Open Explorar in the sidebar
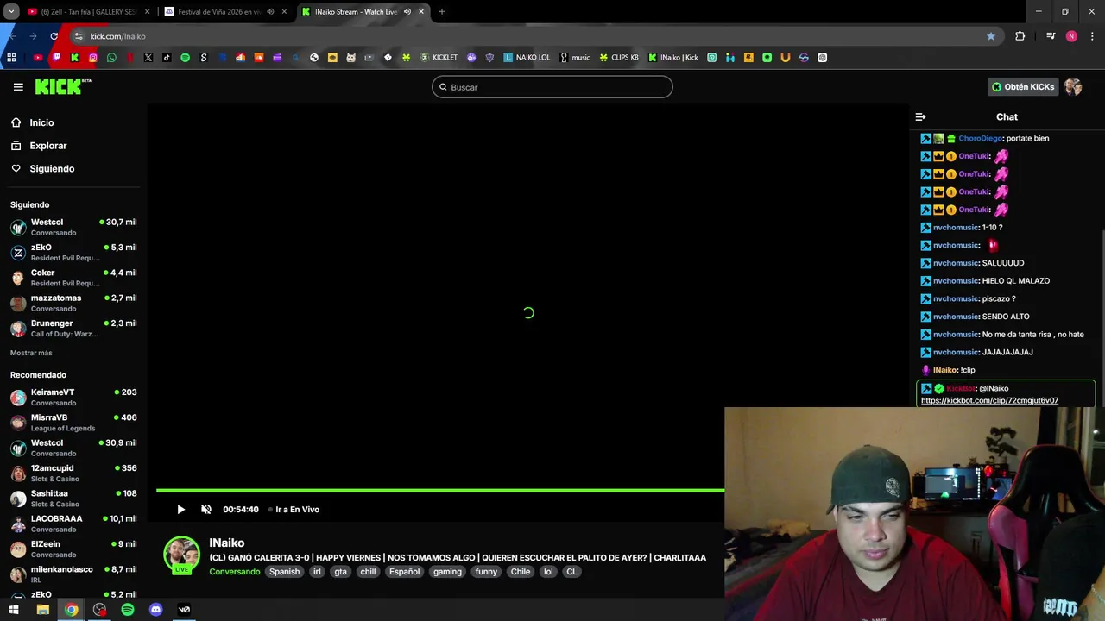 coord(48,146)
